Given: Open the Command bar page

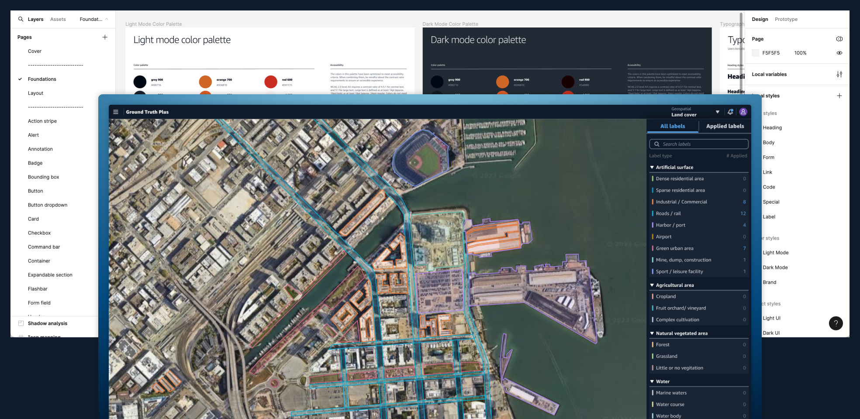Looking at the screenshot, I should 44,247.
